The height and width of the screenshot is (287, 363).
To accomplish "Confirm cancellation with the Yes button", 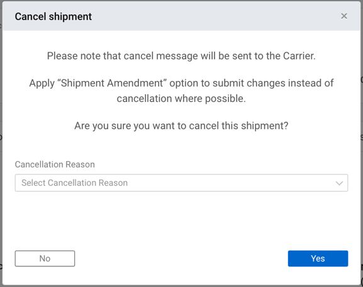I will 318,259.
